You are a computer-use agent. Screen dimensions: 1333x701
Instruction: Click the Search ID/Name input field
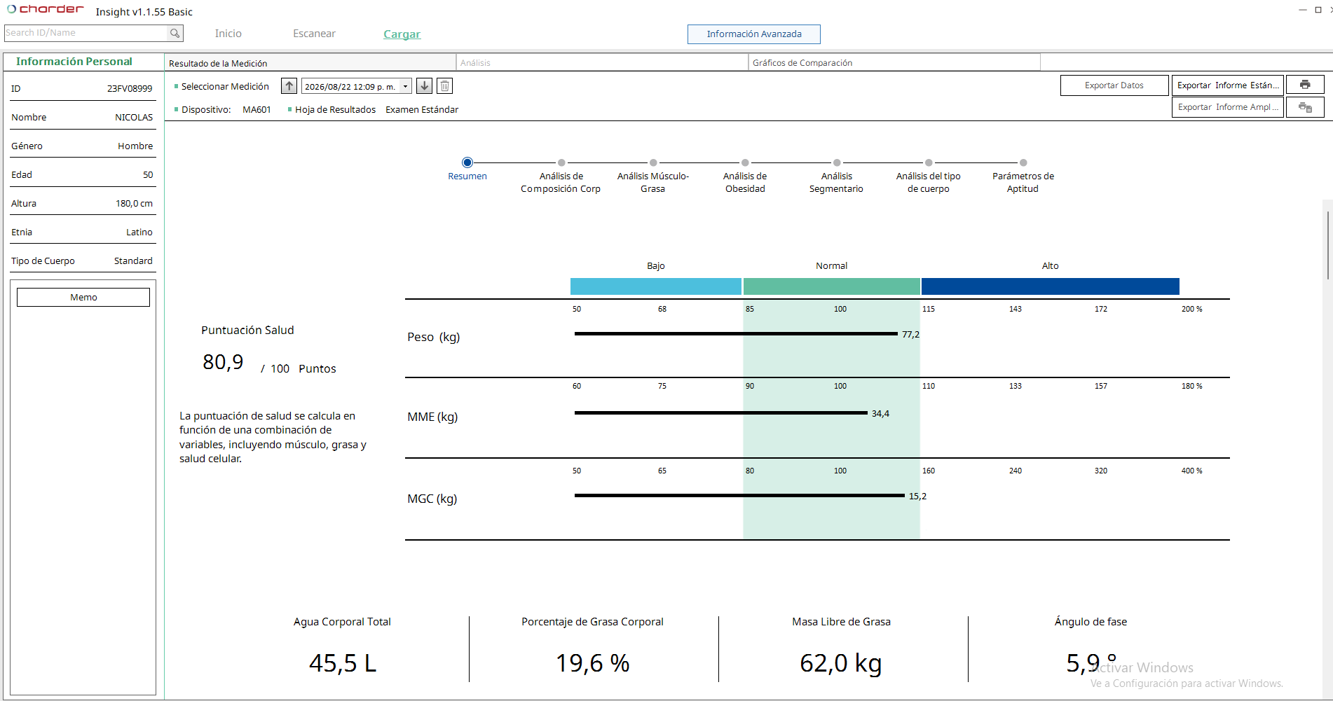(x=86, y=33)
